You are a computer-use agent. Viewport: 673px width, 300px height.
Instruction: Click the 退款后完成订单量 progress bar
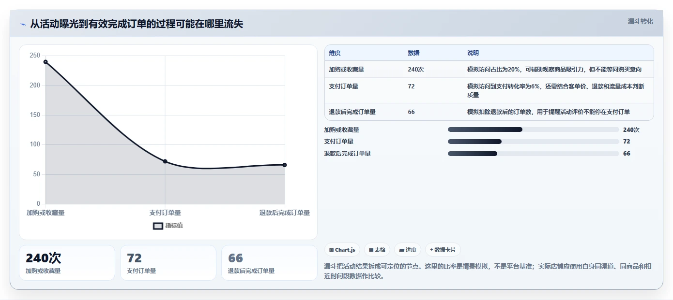(x=534, y=154)
